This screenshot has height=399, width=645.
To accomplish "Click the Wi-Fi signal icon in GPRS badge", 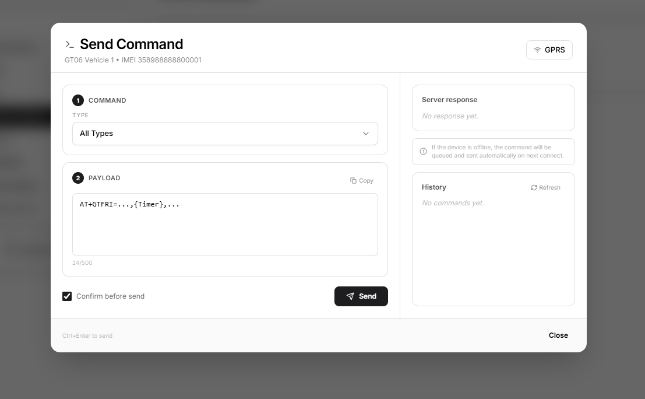I will click(537, 50).
